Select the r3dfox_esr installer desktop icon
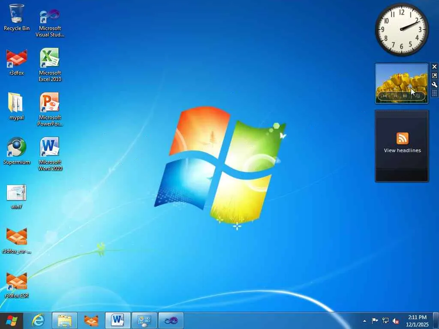Viewport: 439px width, 329px height. point(17,241)
